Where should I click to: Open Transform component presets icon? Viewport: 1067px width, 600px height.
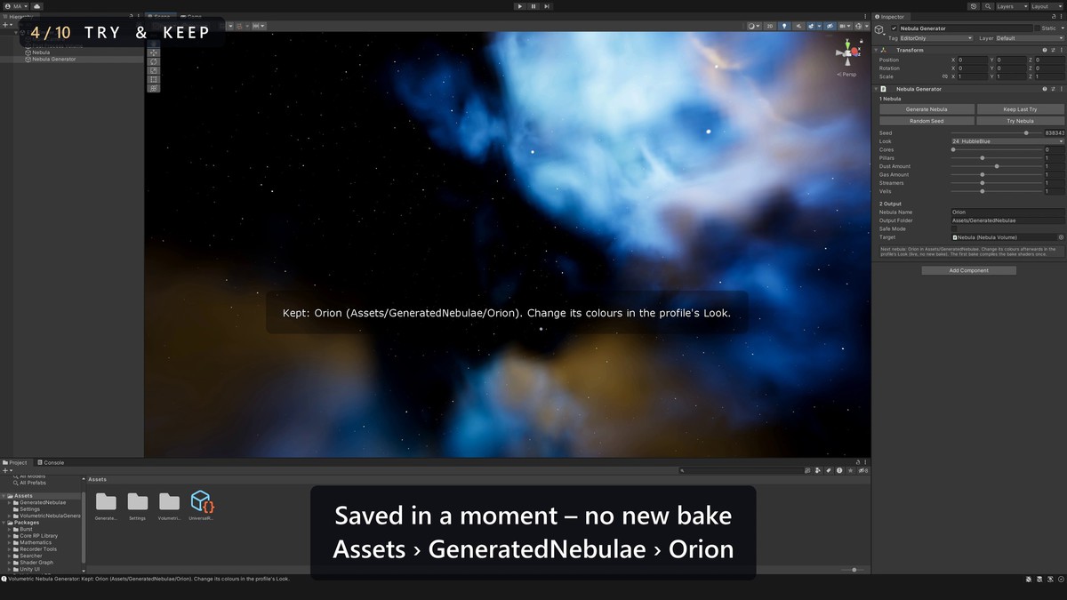tap(1052, 50)
